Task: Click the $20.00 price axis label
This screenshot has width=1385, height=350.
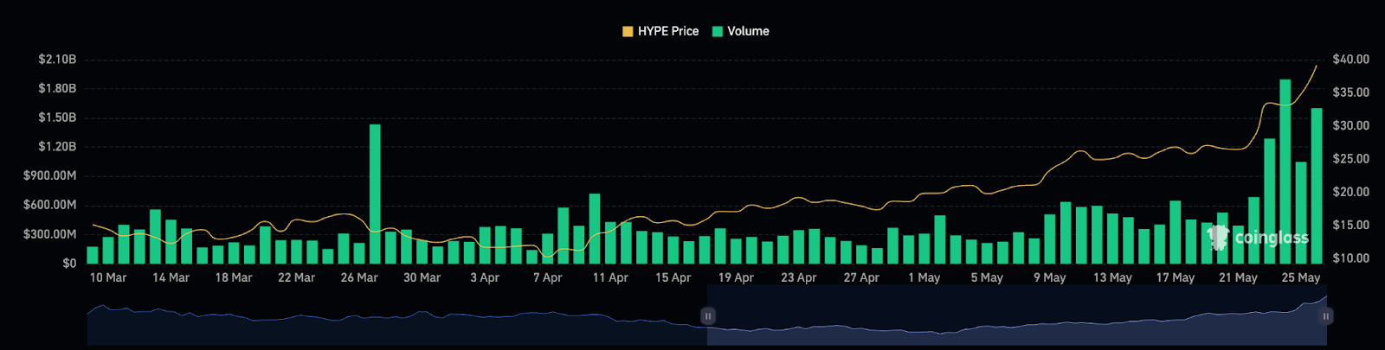Action: point(1351,192)
